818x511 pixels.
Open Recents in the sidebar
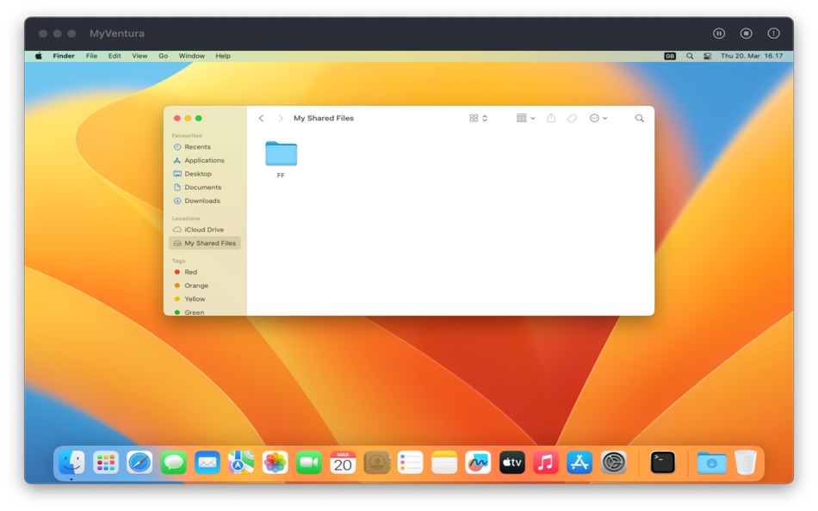[x=205, y=147]
